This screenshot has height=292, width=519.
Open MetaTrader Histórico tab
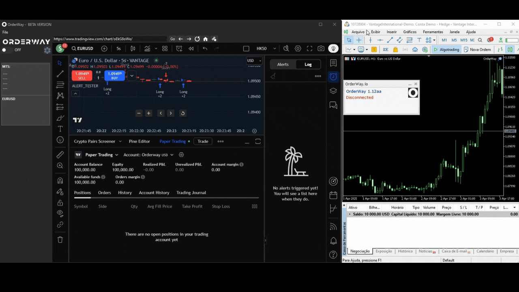(x=405, y=251)
